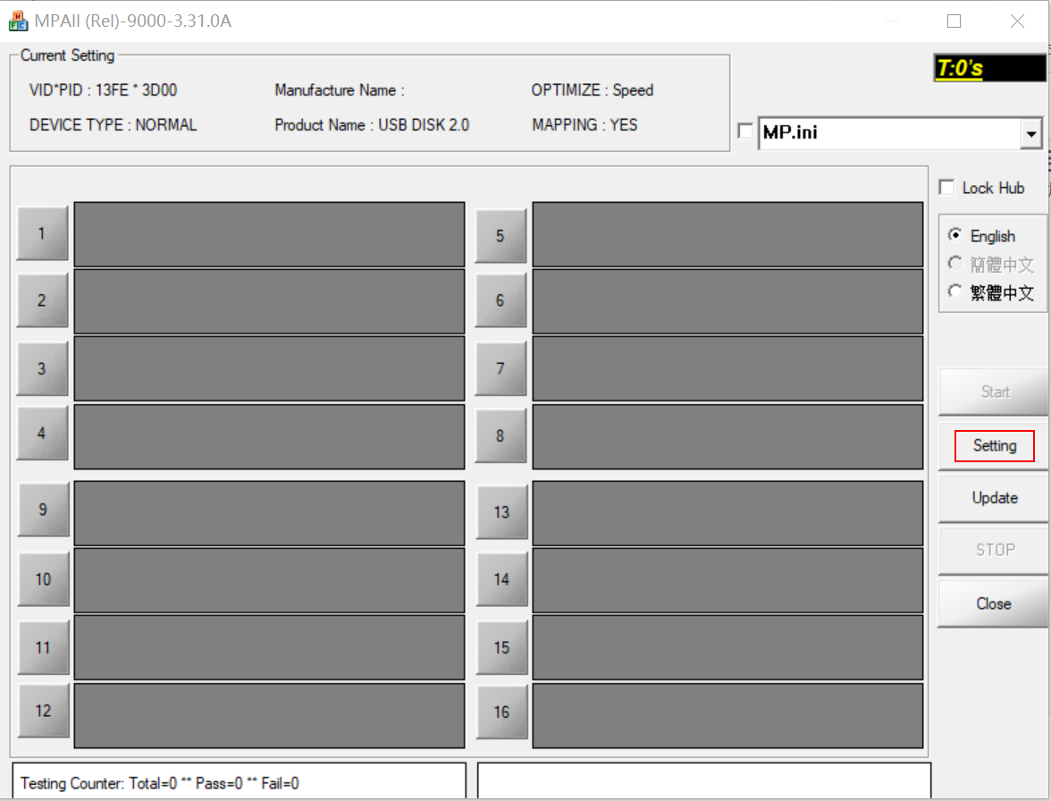Image resolution: width=1051 pixels, height=801 pixels.
Task: Click the T:0's timer display
Action: [x=989, y=67]
